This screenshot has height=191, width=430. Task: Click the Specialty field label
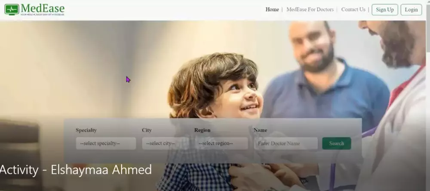point(86,130)
